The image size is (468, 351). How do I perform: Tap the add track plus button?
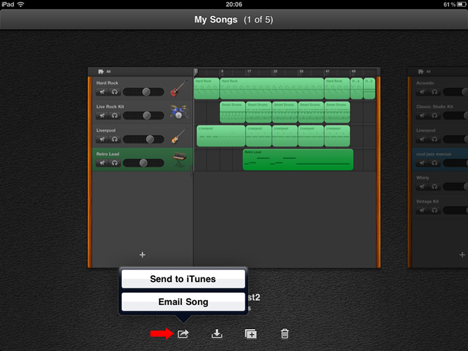pyautogui.click(x=142, y=255)
